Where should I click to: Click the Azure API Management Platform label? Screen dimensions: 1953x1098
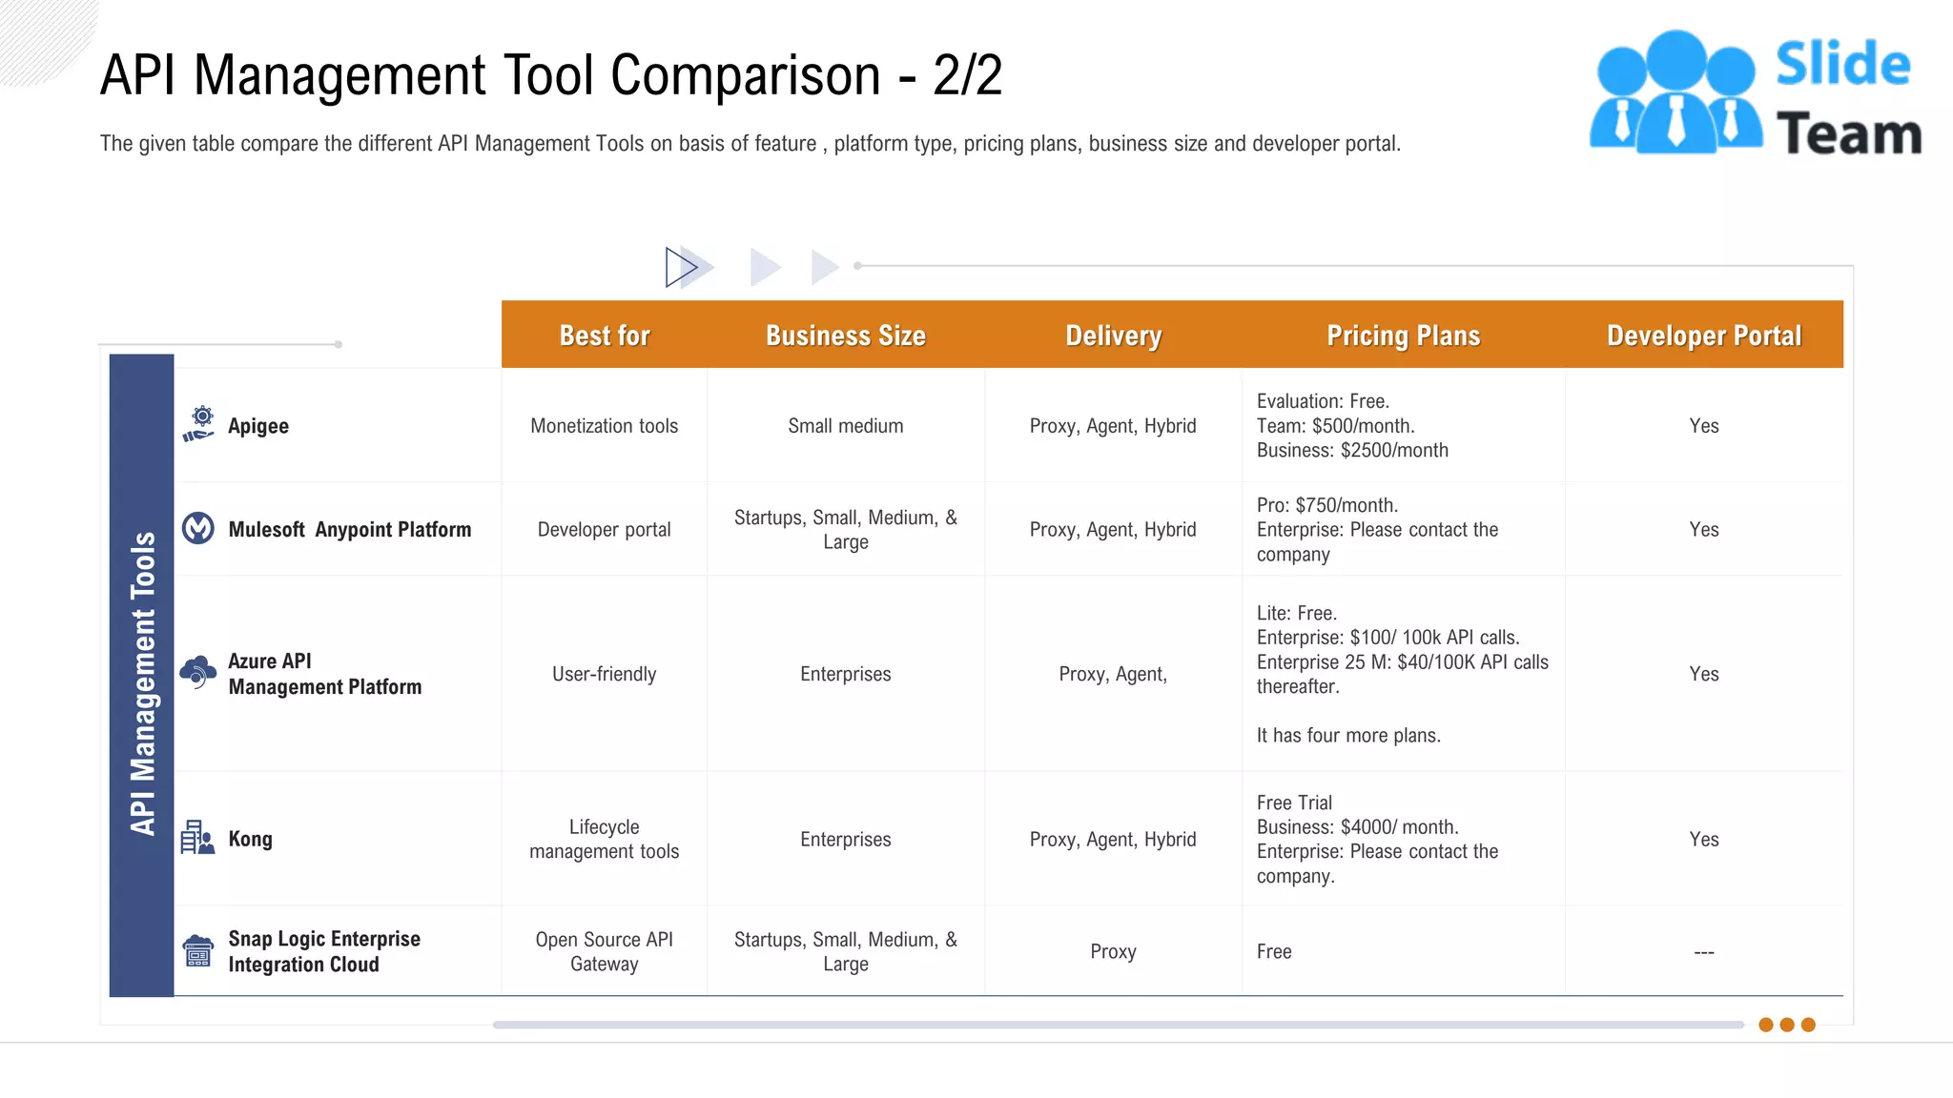pos(324,674)
